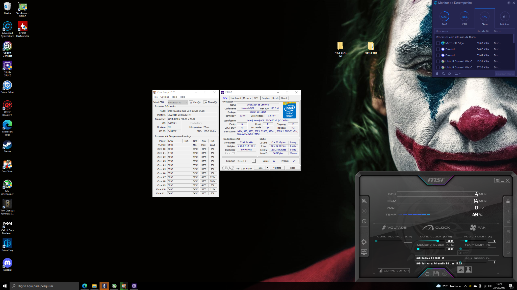The height and width of the screenshot is (290, 517).
Task: Toggle Afterburner power/temp link OFF switch
Action: point(463,253)
